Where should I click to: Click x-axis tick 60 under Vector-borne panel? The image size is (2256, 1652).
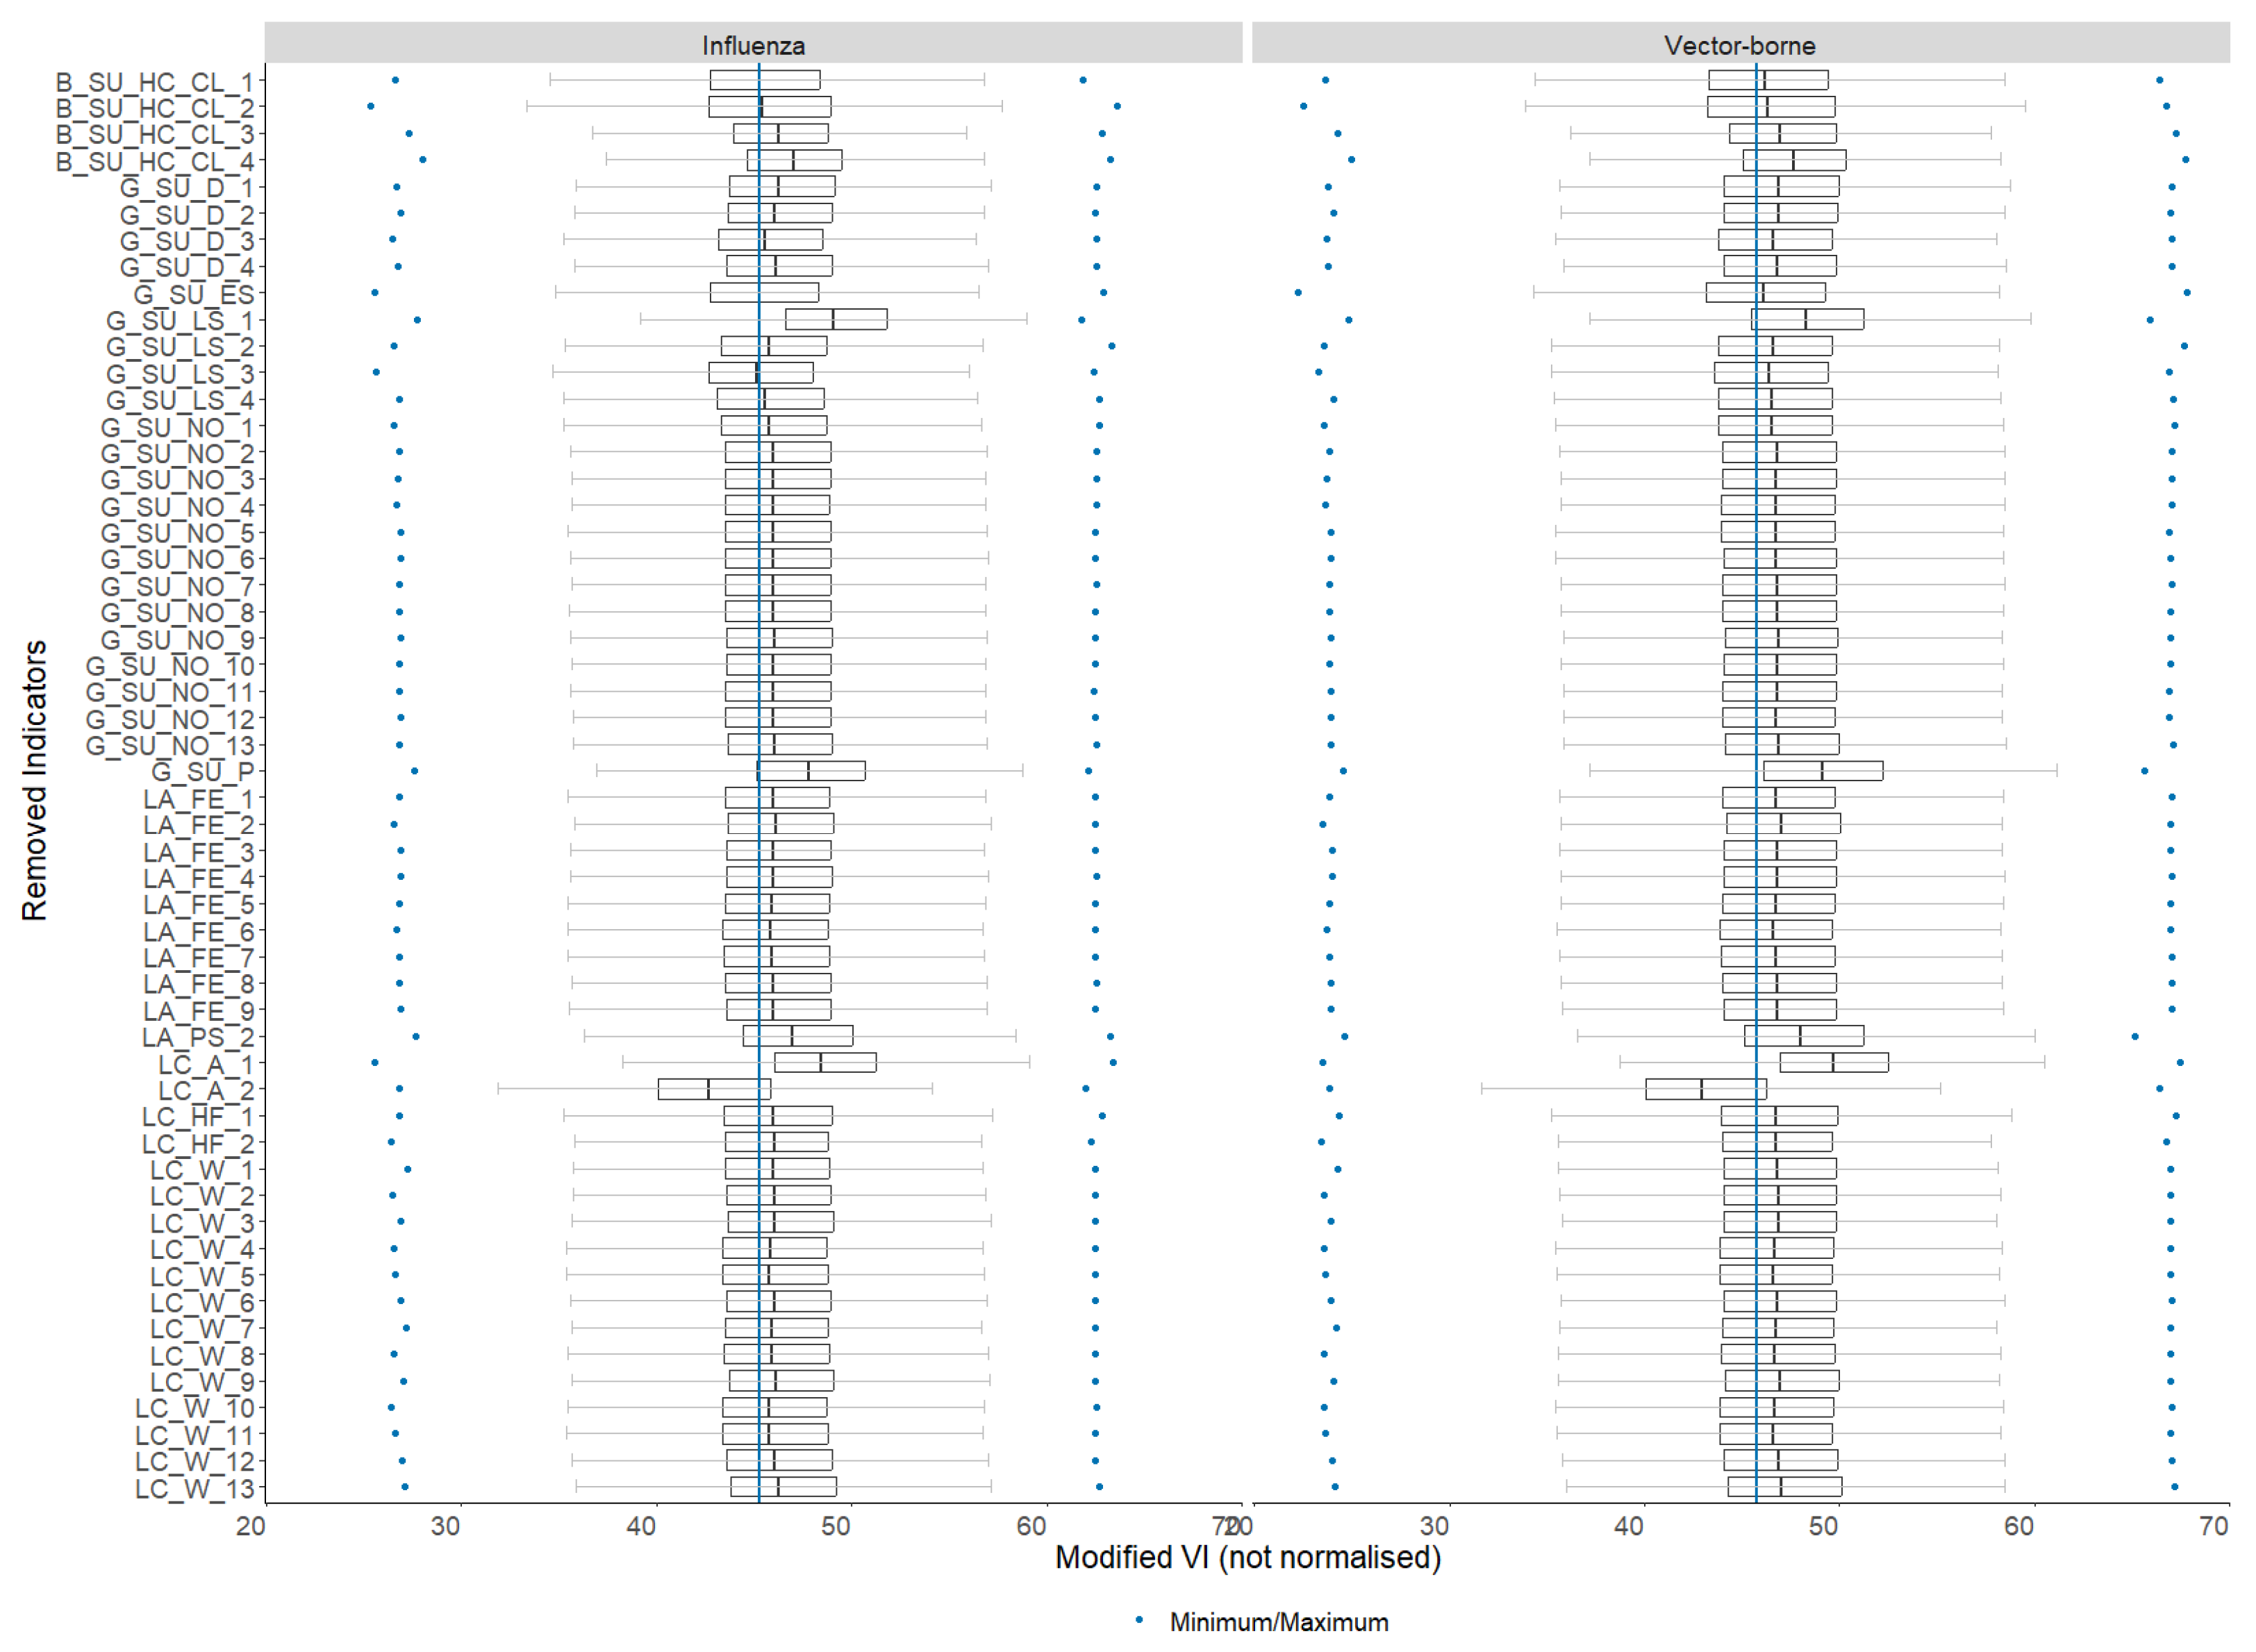[2018, 1526]
